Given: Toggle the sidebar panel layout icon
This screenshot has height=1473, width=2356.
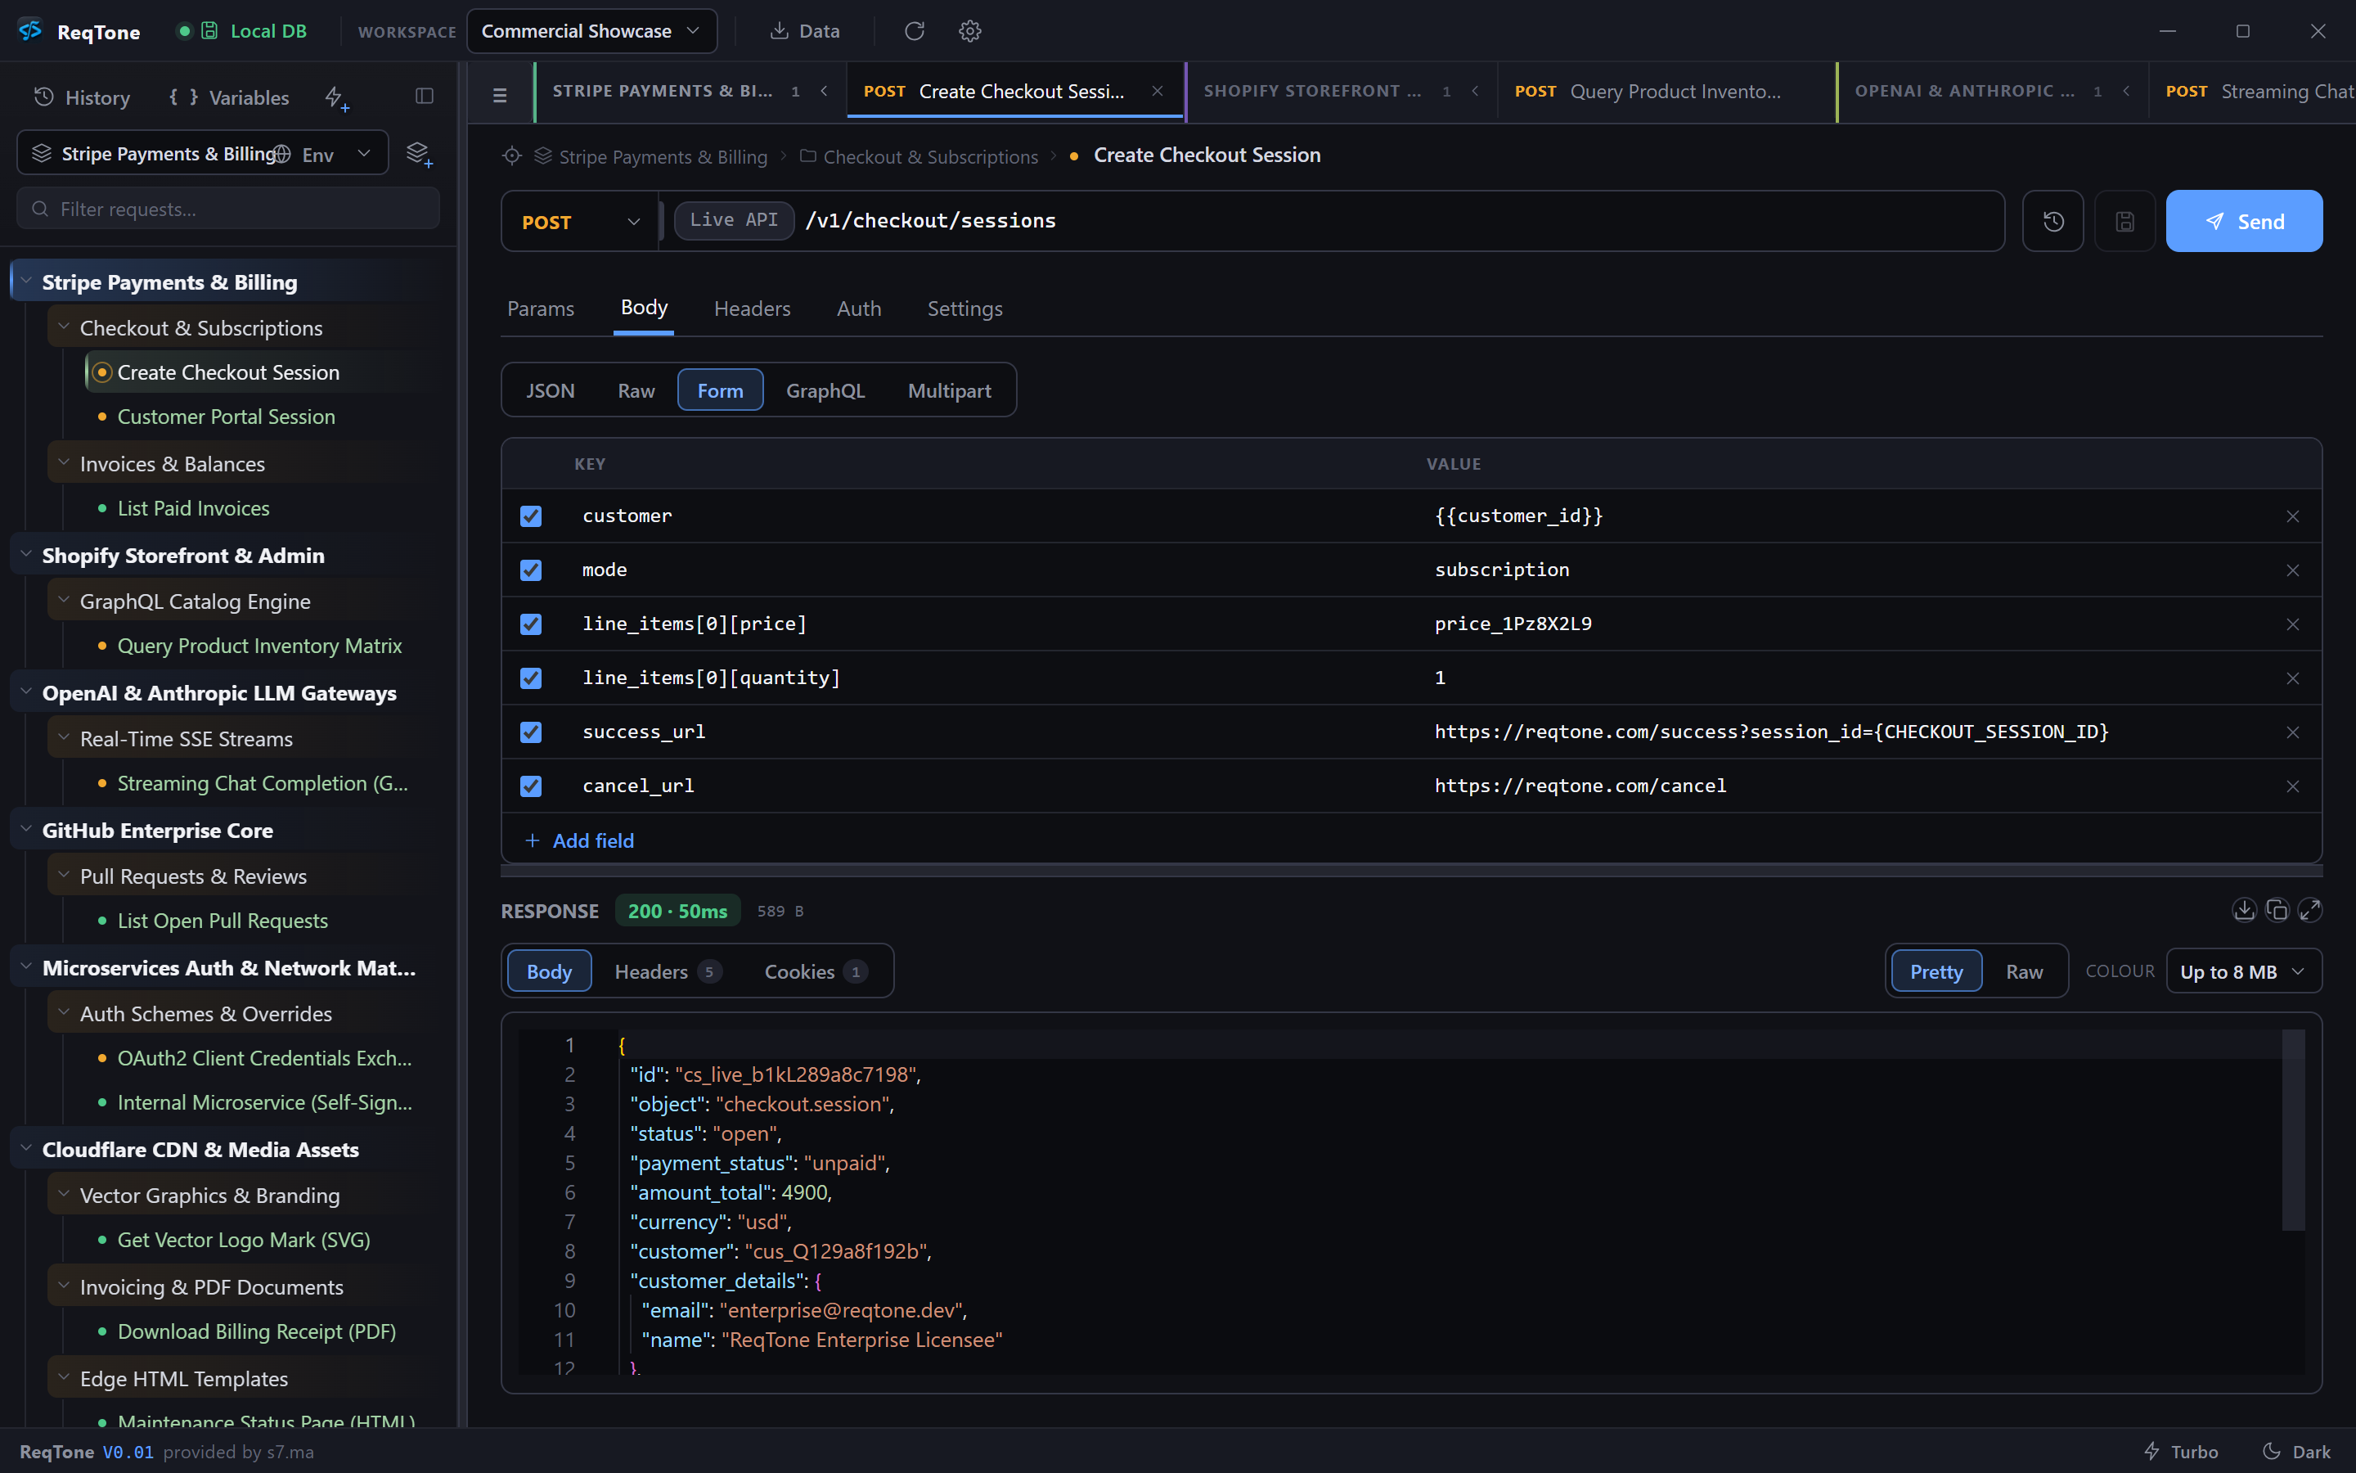Looking at the screenshot, I should coord(425,96).
